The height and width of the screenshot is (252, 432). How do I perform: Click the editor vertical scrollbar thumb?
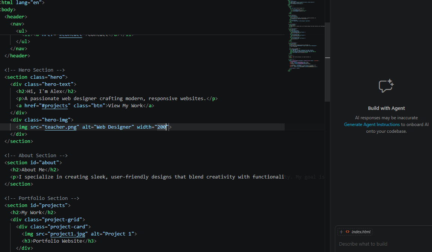pyautogui.click(x=327, y=62)
